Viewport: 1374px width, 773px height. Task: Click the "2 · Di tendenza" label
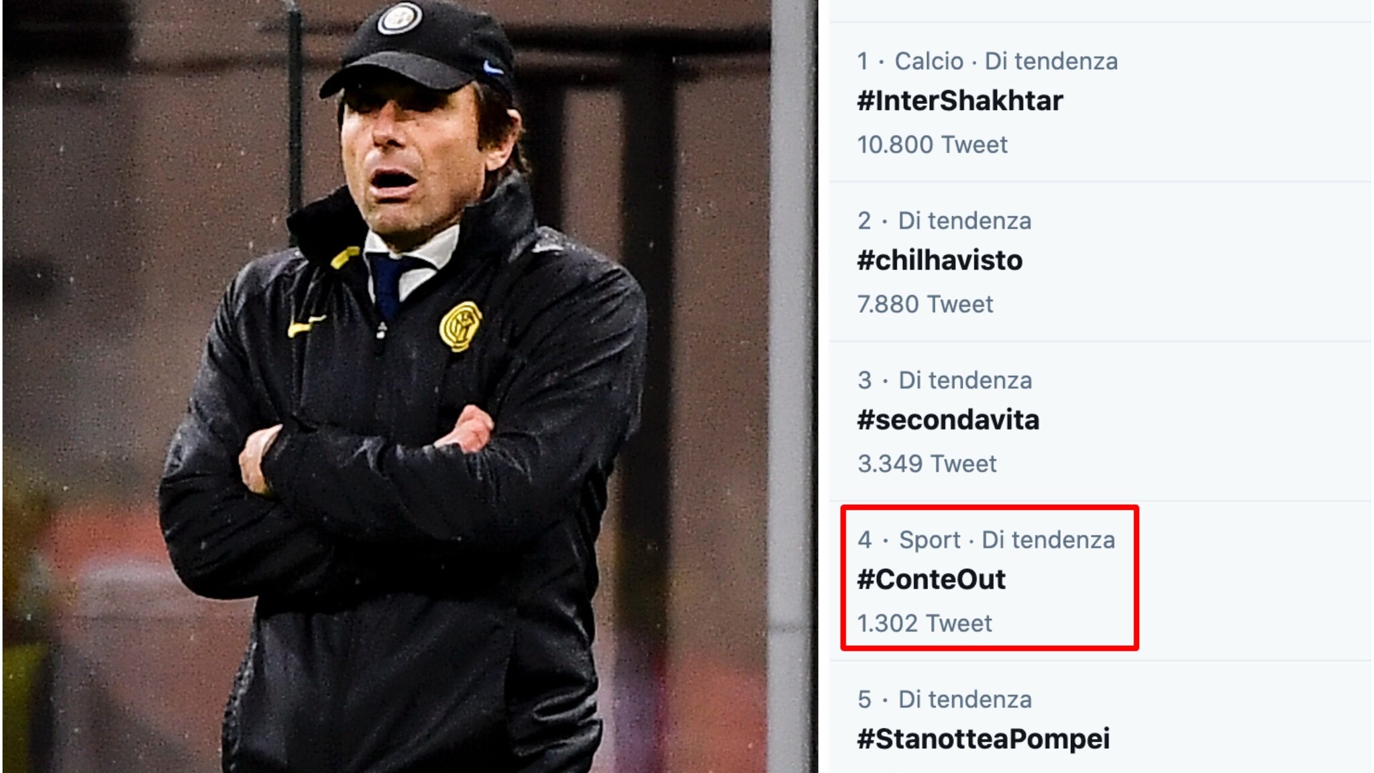(x=944, y=221)
